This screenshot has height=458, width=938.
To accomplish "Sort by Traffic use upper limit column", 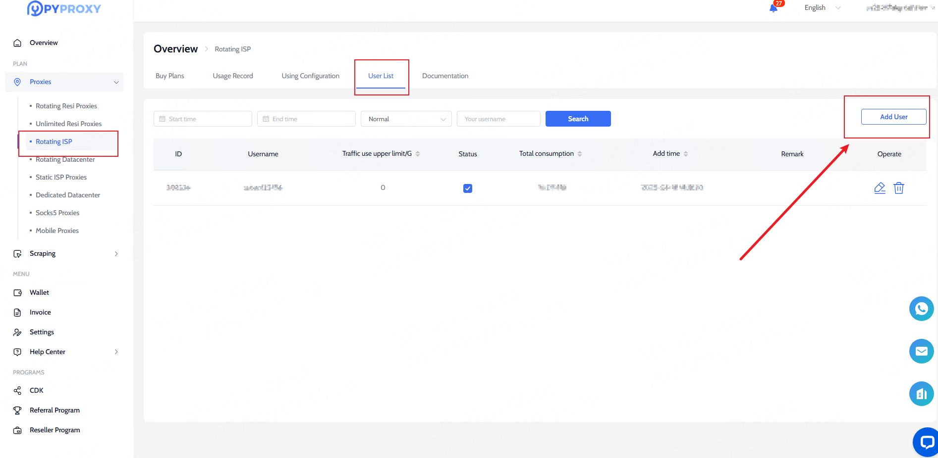I will coord(418,154).
